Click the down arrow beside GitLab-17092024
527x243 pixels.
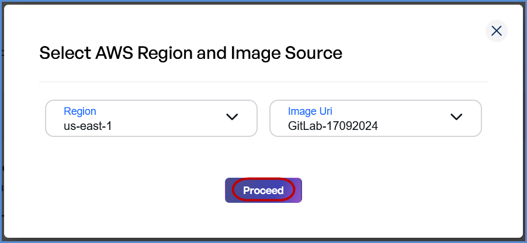[x=456, y=117]
